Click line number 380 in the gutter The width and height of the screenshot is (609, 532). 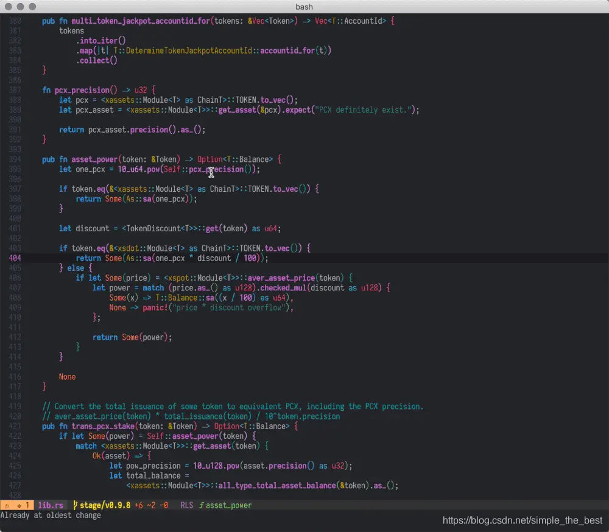click(15, 21)
